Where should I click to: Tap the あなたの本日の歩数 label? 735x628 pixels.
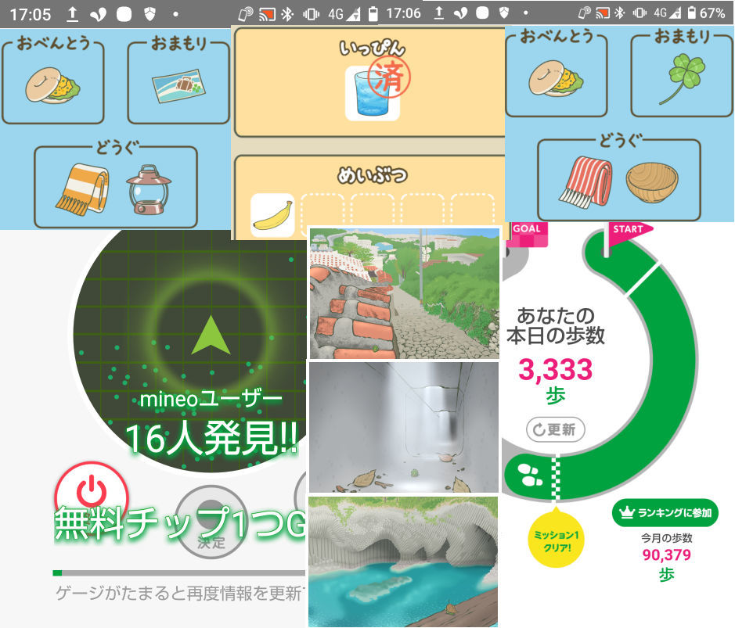[x=556, y=326]
